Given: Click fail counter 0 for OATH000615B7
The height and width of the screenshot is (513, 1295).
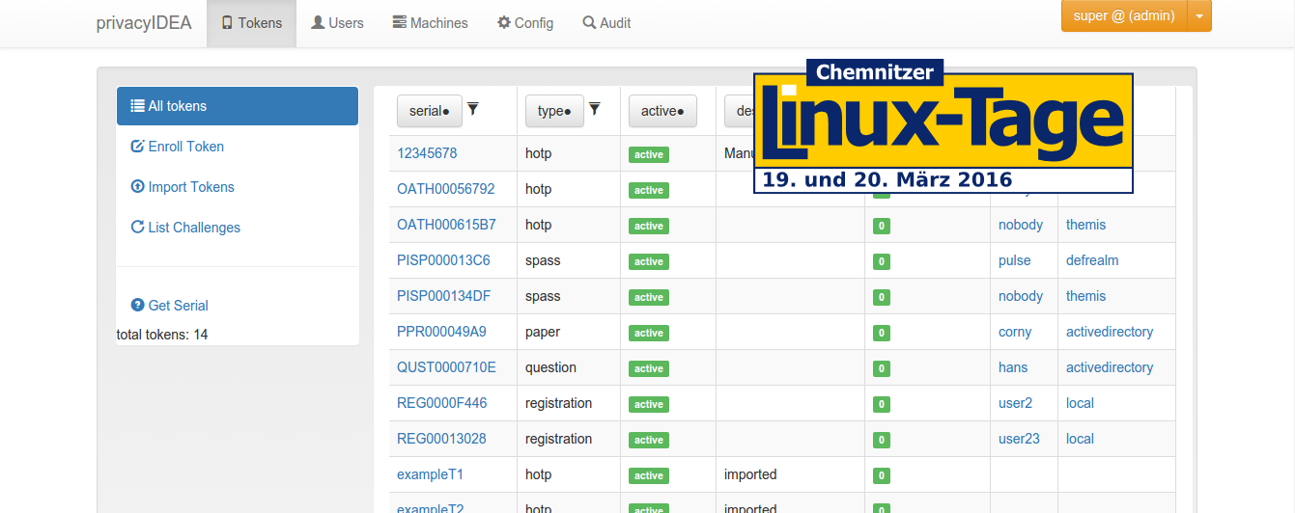Looking at the screenshot, I should (881, 226).
